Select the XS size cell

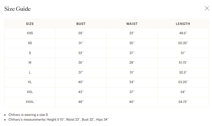tap(30, 43)
